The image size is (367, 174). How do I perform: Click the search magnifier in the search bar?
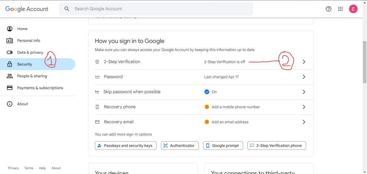(67, 9)
